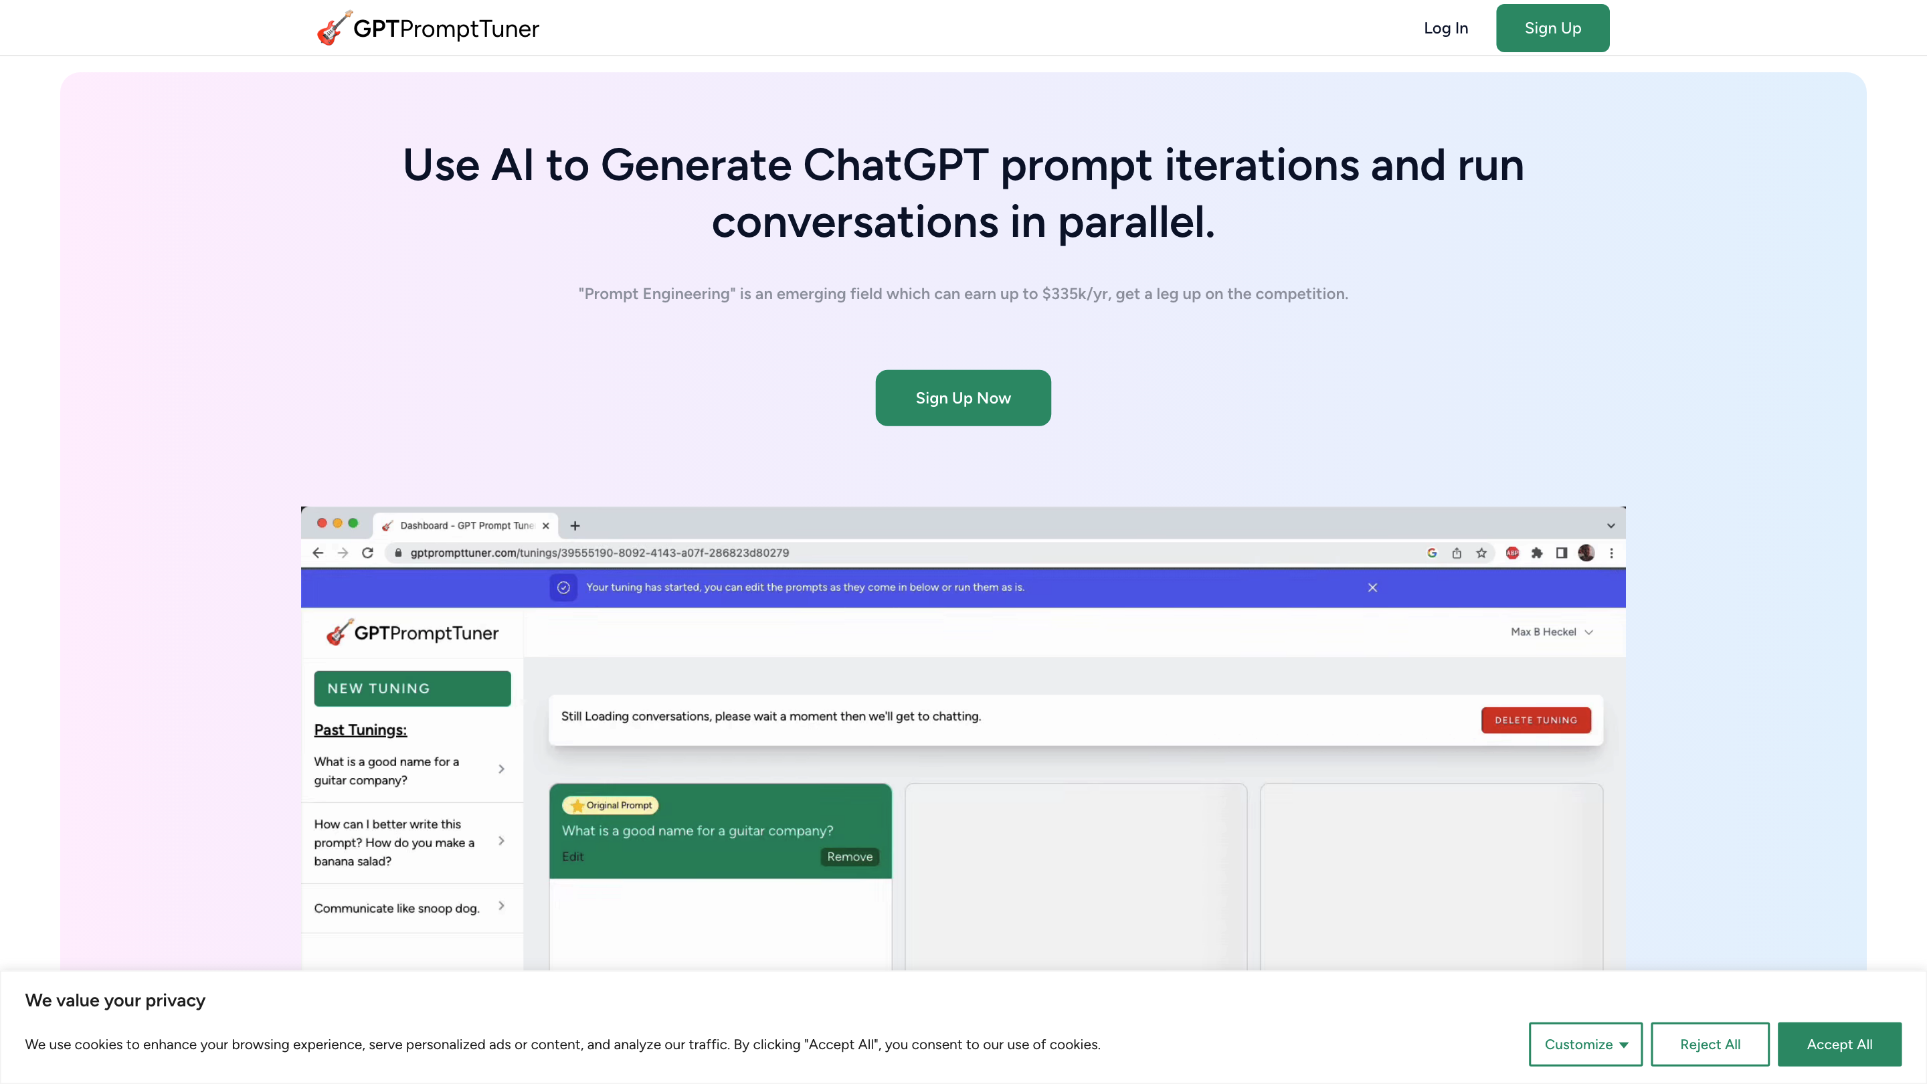This screenshot has width=1927, height=1084.
Task: Click the reload icon in embedded browser
Action: click(x=367, y=553)
